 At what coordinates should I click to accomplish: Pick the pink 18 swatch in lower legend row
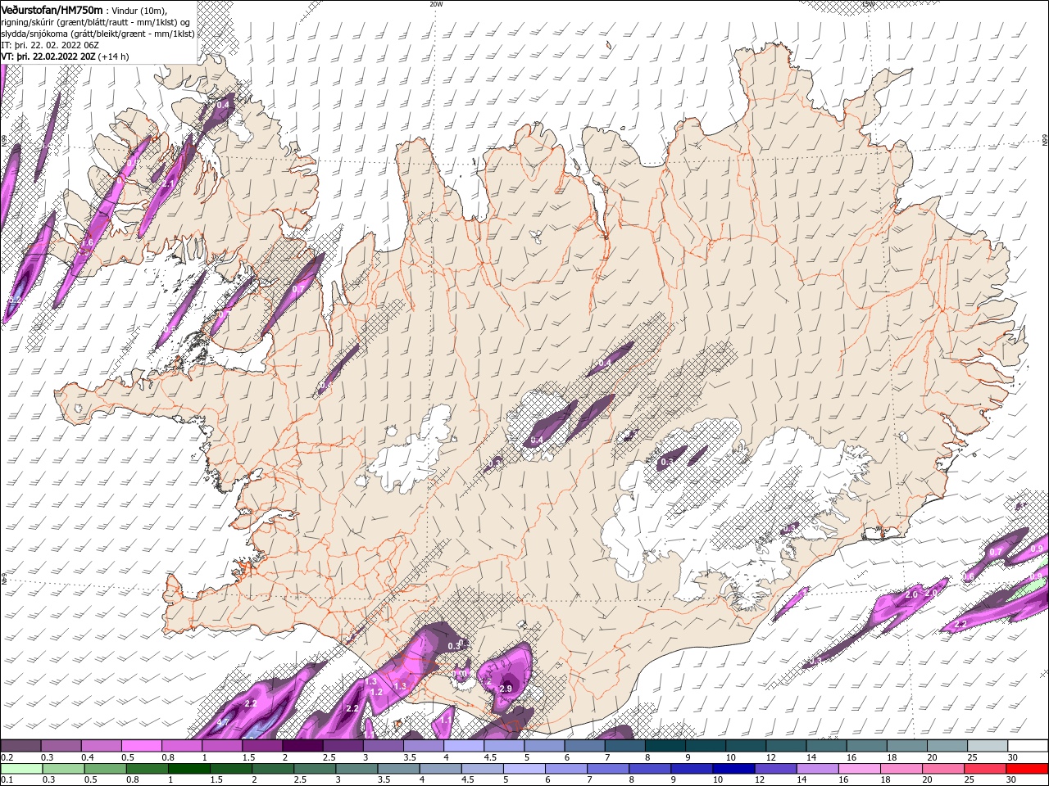point(901,769)
